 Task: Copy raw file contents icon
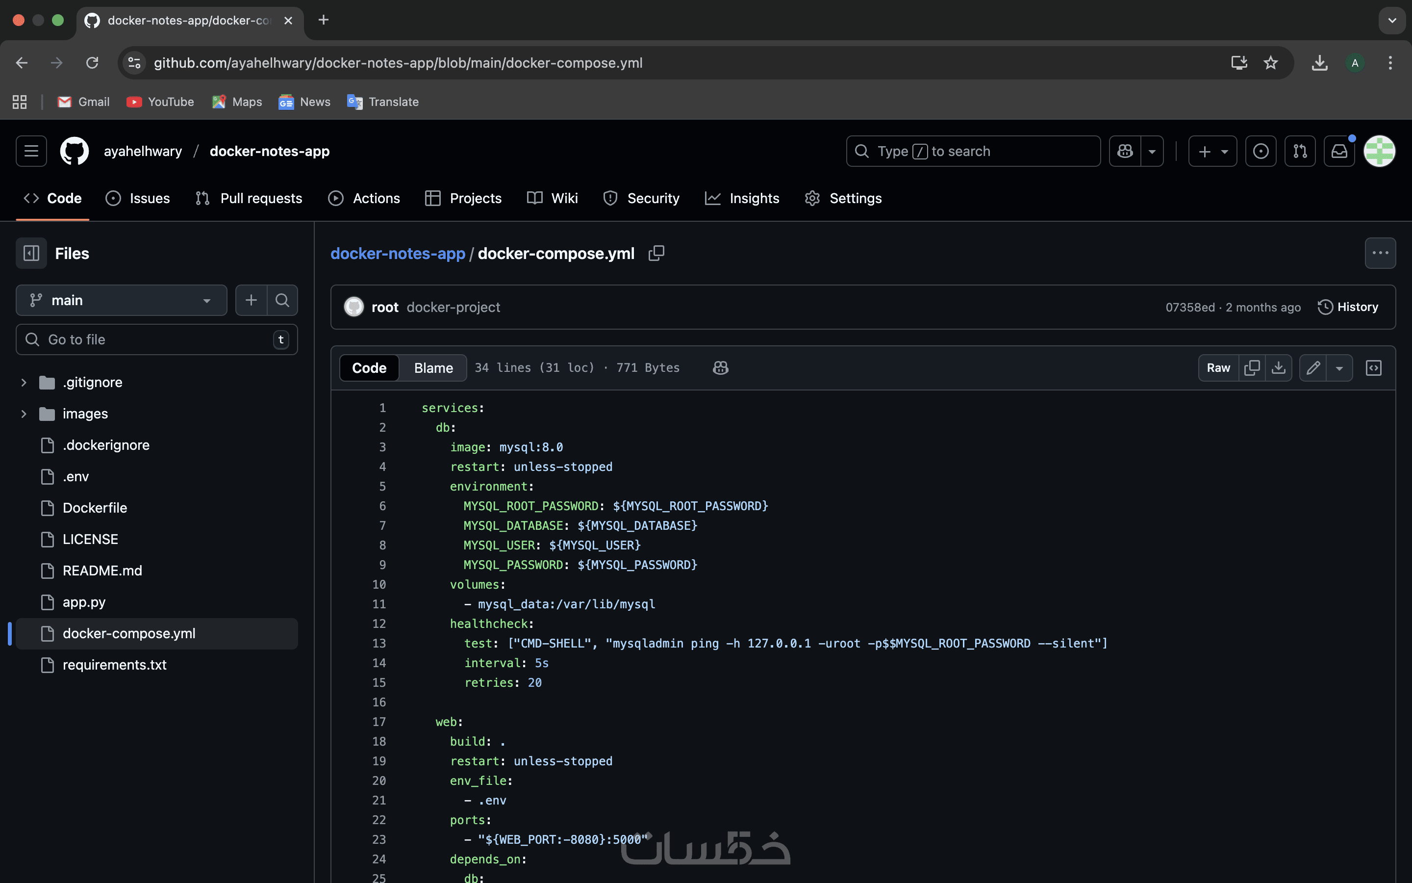coord(1252,368)
